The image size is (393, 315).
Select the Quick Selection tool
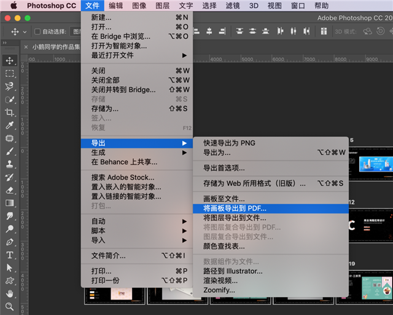coord(10,100)
